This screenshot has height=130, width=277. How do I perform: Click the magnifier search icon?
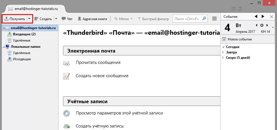tap(204, 19)
